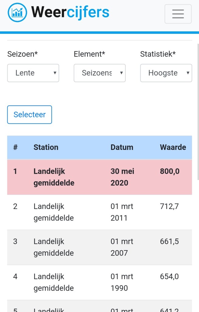The width and height of the screenshot is (199, 312).
Task: Click the Waarde column header
Action: 173,147
